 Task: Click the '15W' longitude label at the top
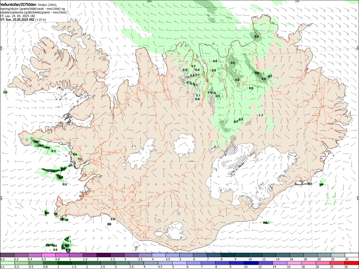pos(297,1)
